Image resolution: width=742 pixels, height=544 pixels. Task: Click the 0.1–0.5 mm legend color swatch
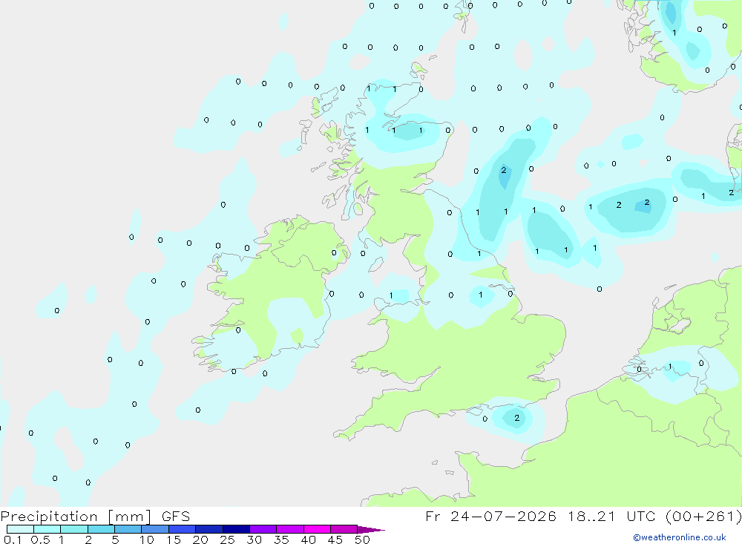[x=20, y=529]
